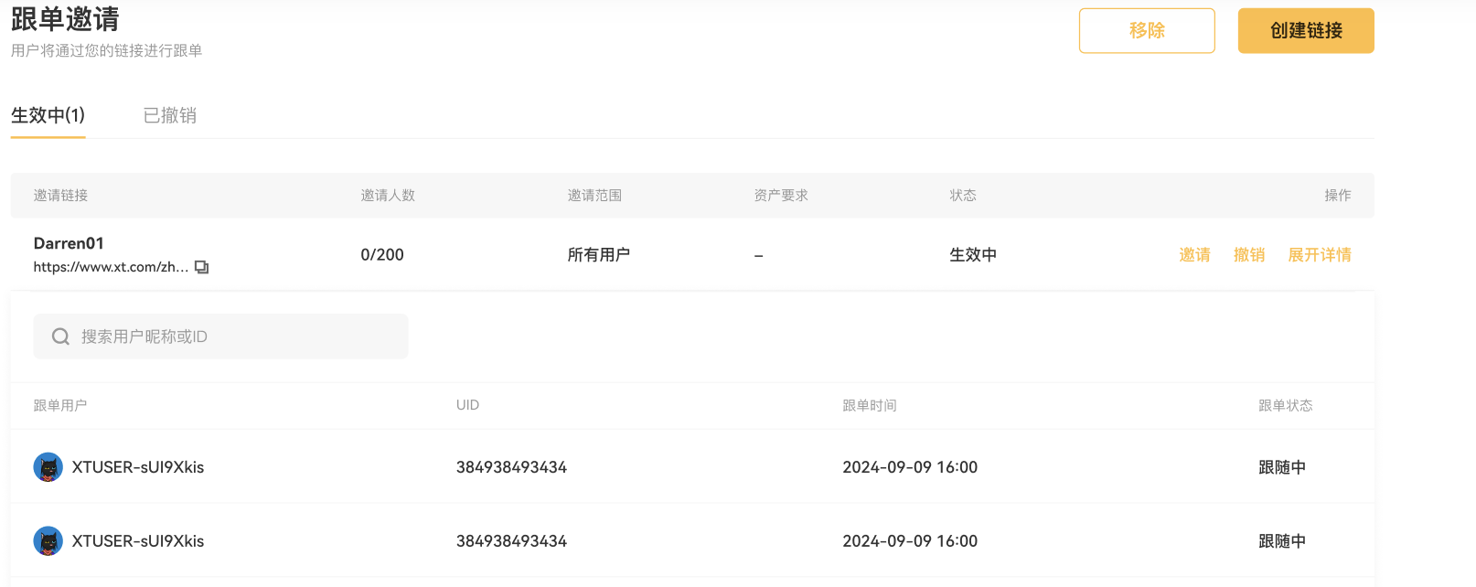Click username in first follower row
Screen dimensions: 1476x587
(x=138, y=467)
